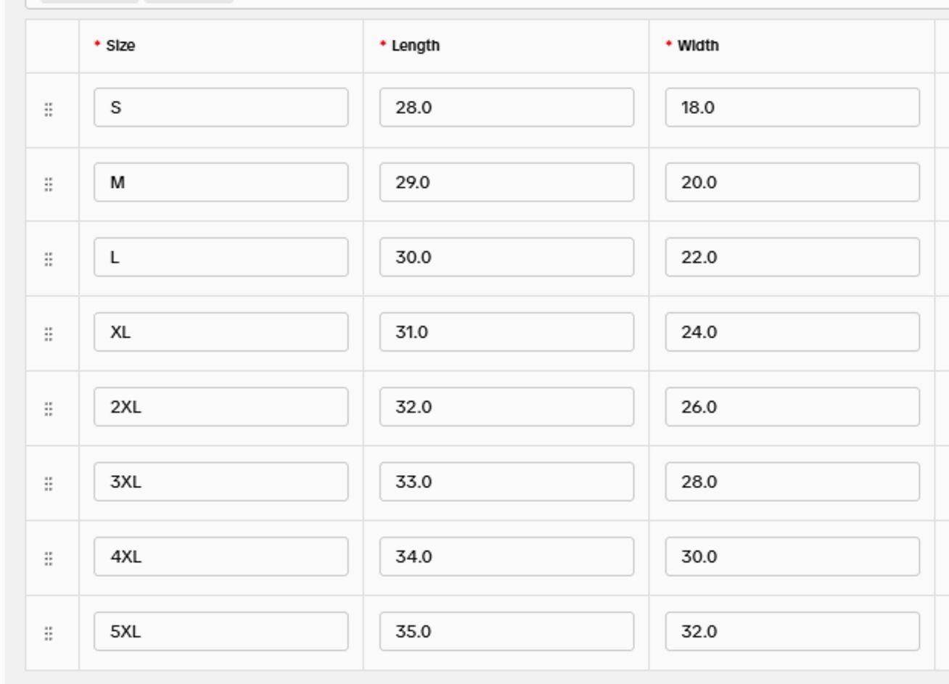This screenshot has height=684, width=949.
Task: Focus the Length field showing 33.0
Action: pyautogui.click(x=506, y=482)
